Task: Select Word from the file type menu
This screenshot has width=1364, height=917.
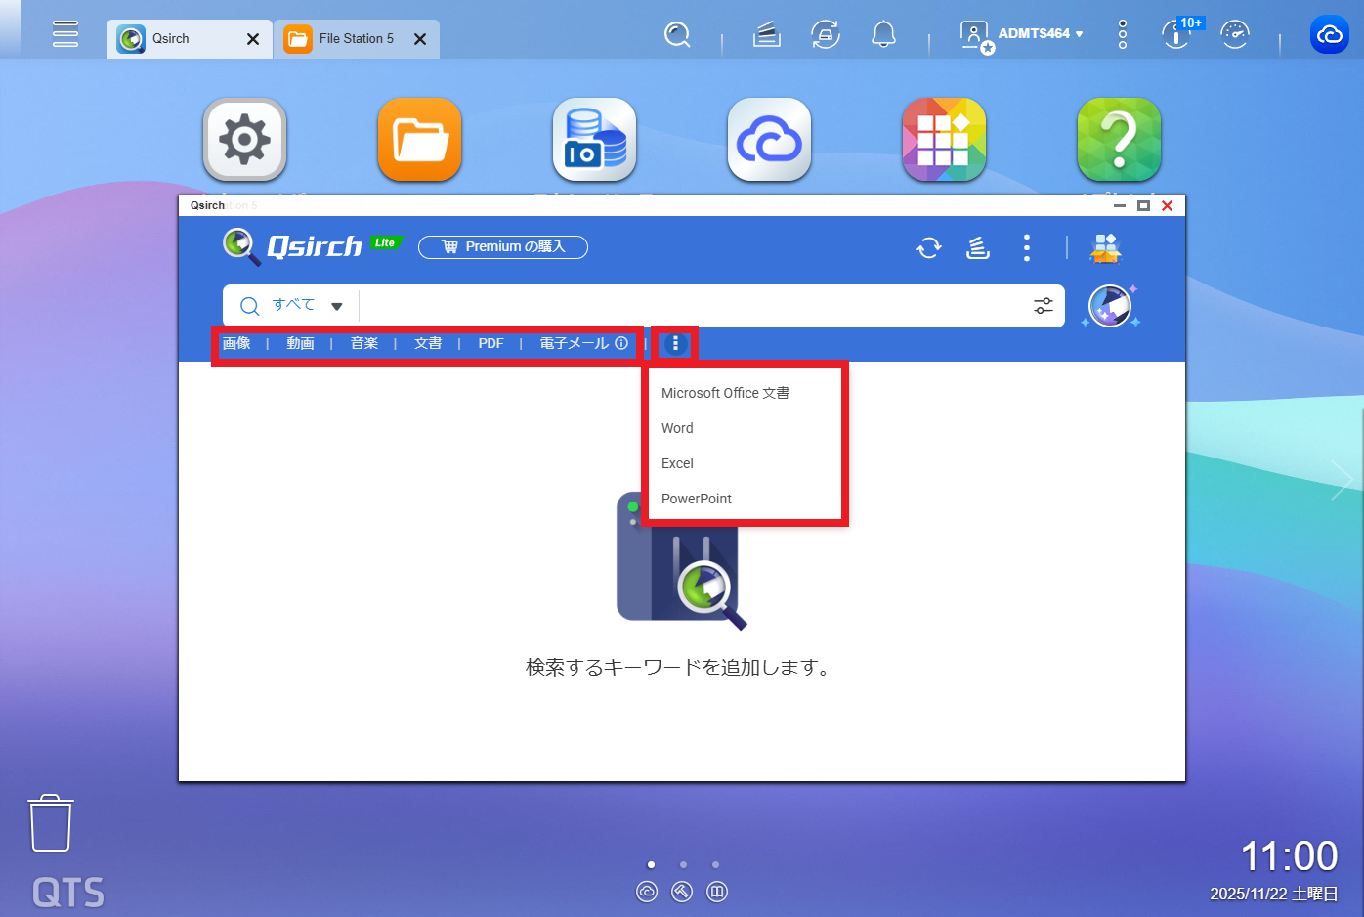Action: point(677,428)
